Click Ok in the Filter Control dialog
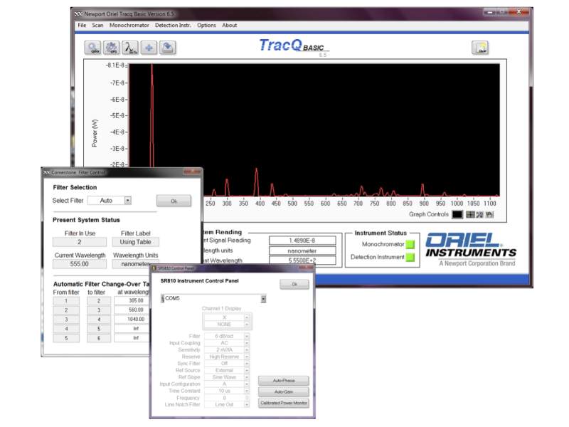Screen dimensions: 569x427 pos(174,201)
